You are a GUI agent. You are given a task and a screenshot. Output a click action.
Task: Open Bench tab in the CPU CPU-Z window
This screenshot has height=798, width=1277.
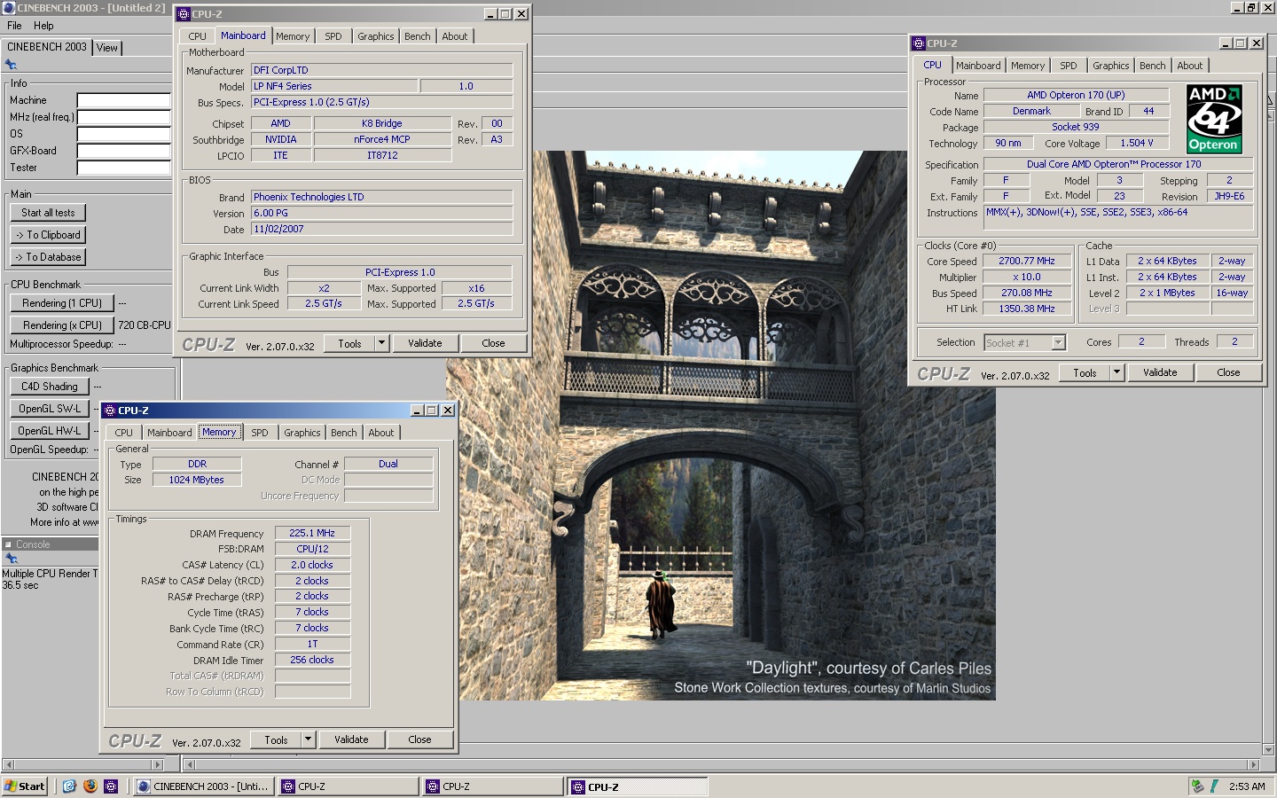click(x=1153, y=66)
